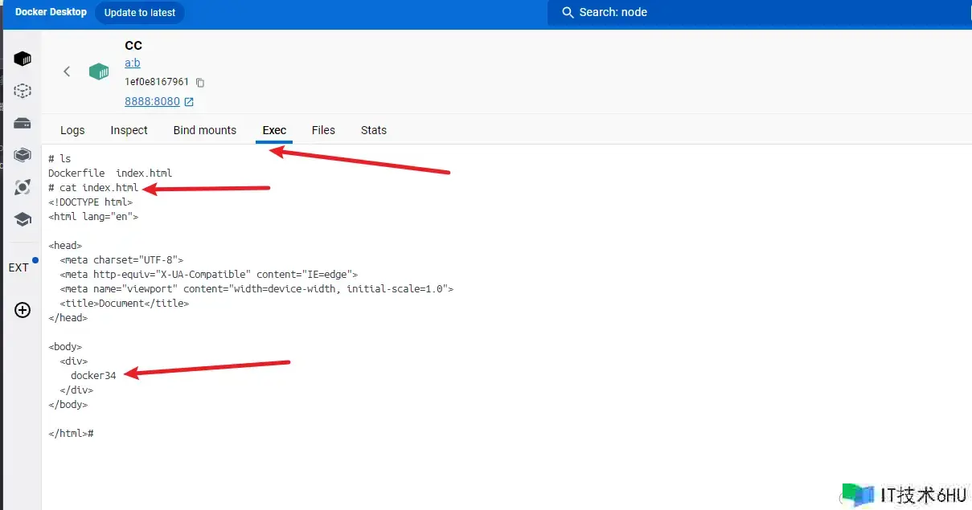This screenshot has width=972, height=510.
Task: Open the Learning Center graduation cap icon
Action: (x=23, y=219)
